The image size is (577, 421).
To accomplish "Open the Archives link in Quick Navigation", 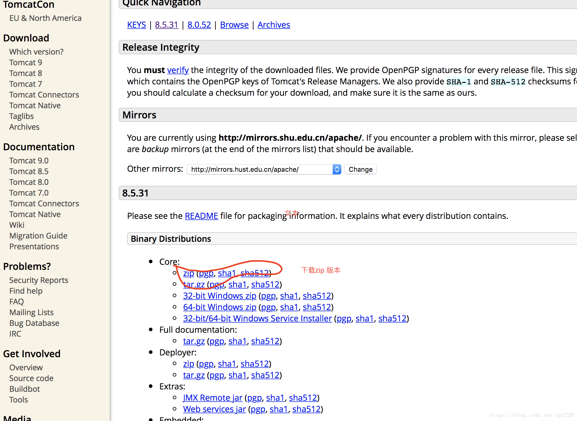I will [x=274, y=25].
